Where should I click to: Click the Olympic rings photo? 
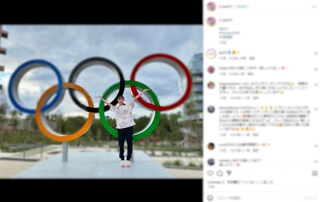pos(101,102)
